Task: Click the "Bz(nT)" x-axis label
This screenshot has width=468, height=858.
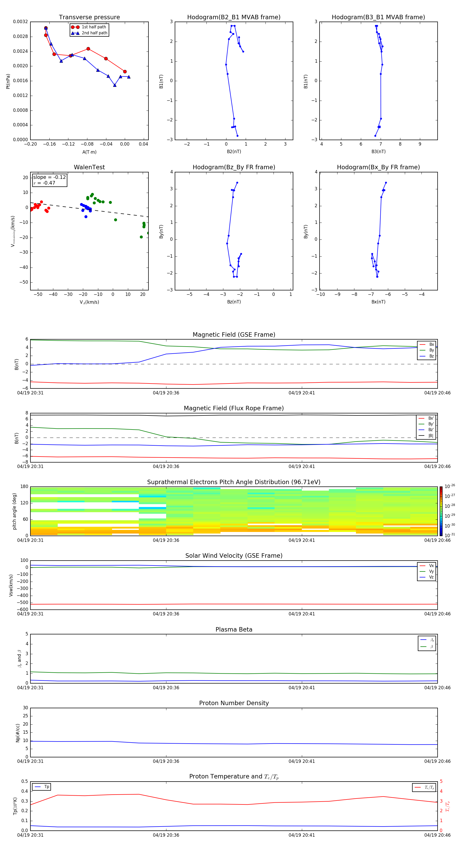Action: [x=234, y=302]
